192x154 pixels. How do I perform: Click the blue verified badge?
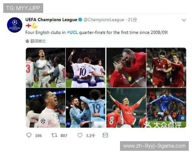pyautogui.click(x=80, y=20)
